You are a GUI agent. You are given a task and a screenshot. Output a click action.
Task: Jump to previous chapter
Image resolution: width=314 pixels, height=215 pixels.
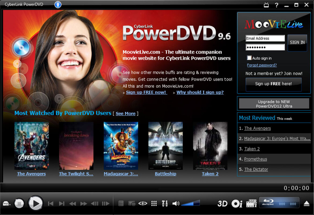(51, 204)
